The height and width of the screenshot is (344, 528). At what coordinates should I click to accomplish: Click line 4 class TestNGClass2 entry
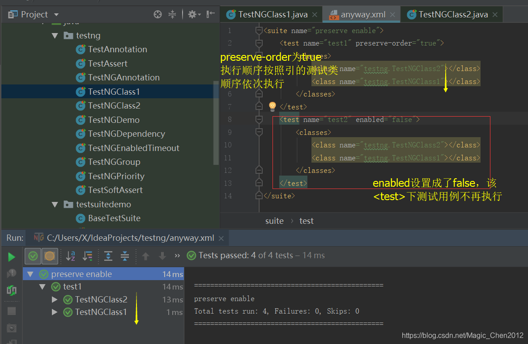(396, 69)
